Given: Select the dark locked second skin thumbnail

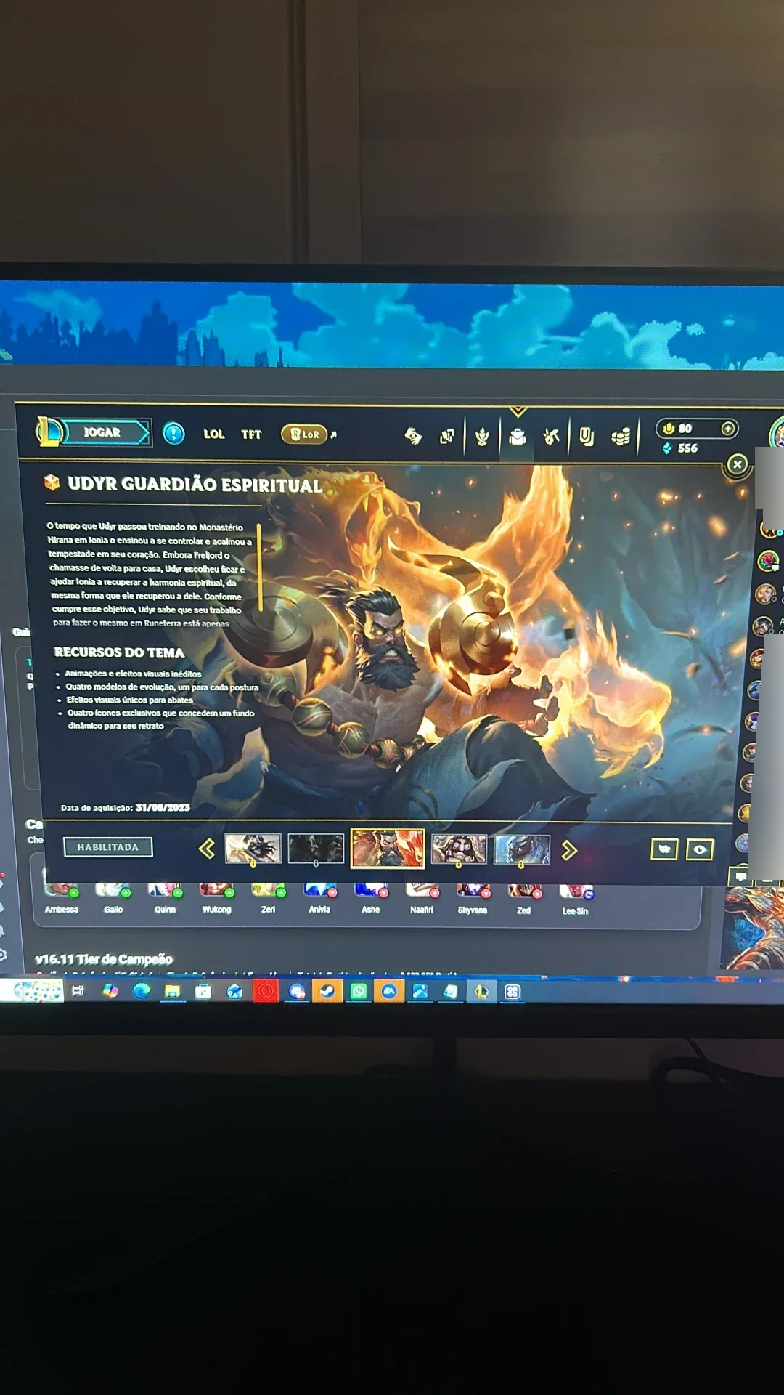Looking at the screenshot, I should tap(316, 849).
